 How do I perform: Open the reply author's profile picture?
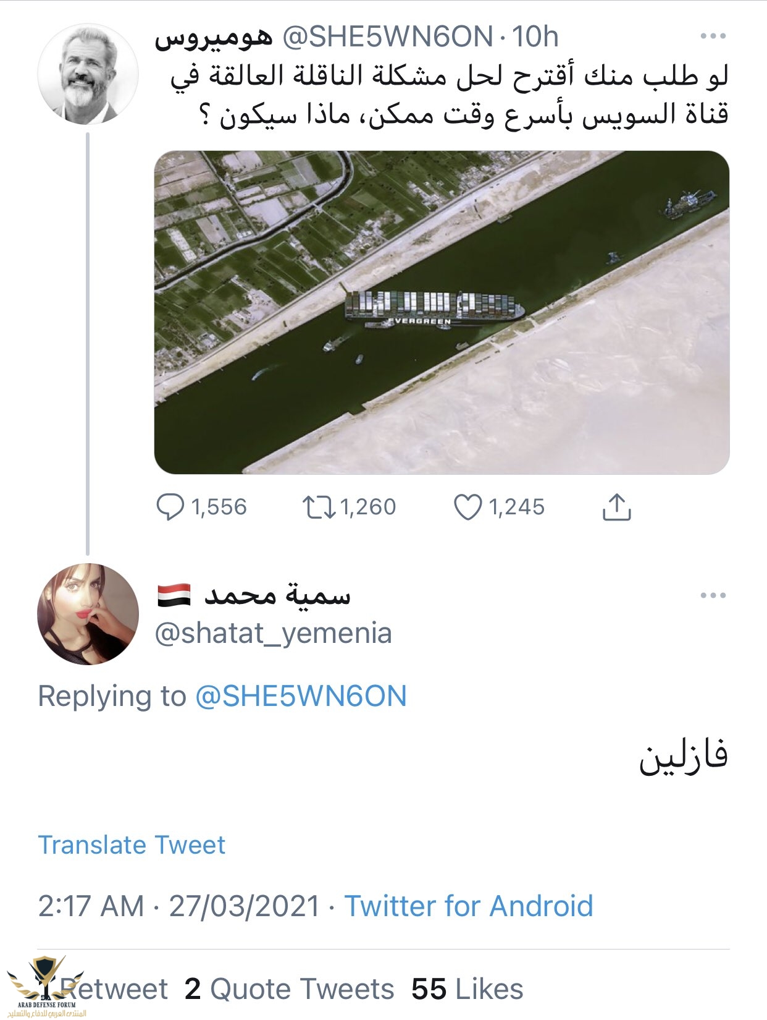(x=88, y=614)
